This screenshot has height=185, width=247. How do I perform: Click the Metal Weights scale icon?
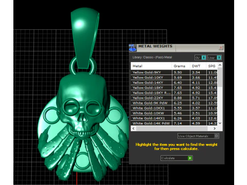coord(133,48)
